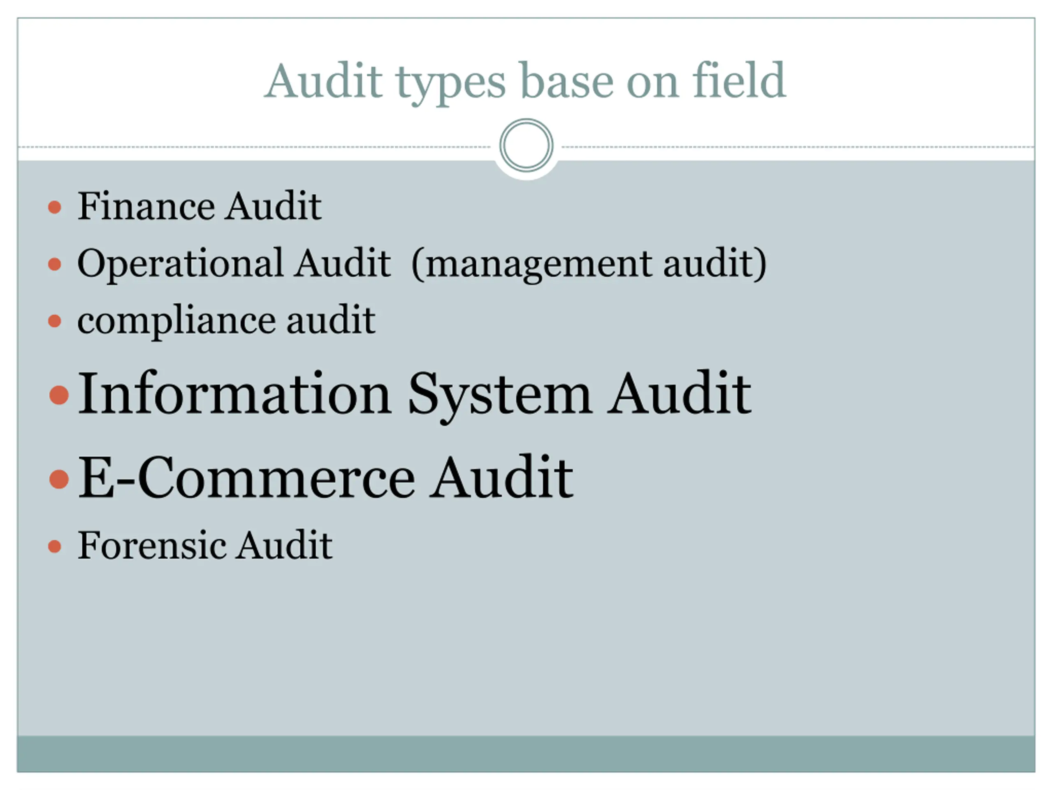Click the orange bullet before compliance audit

[x=55, y=321]
